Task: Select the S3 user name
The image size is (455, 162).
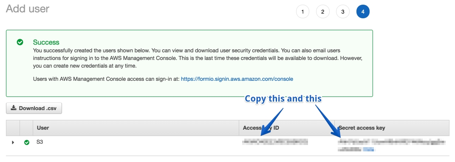Action: pos(40,142)
